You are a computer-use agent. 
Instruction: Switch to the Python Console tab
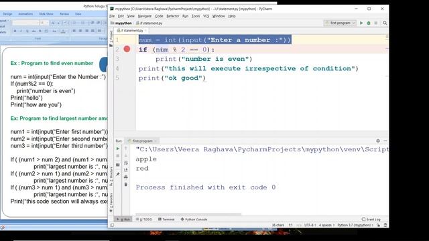(x=194, y=220)
